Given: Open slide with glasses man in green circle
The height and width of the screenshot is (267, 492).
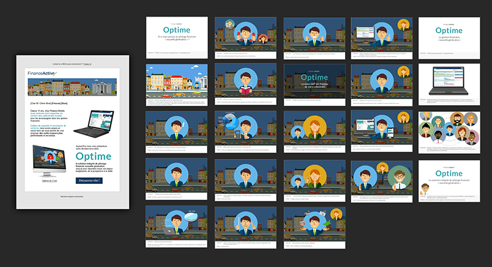Looking at the screenshot, I should point(382,181).
